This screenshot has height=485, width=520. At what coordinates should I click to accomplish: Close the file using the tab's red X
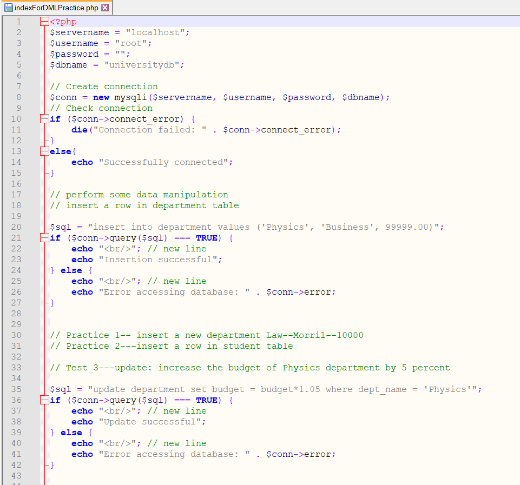point(105,8)
